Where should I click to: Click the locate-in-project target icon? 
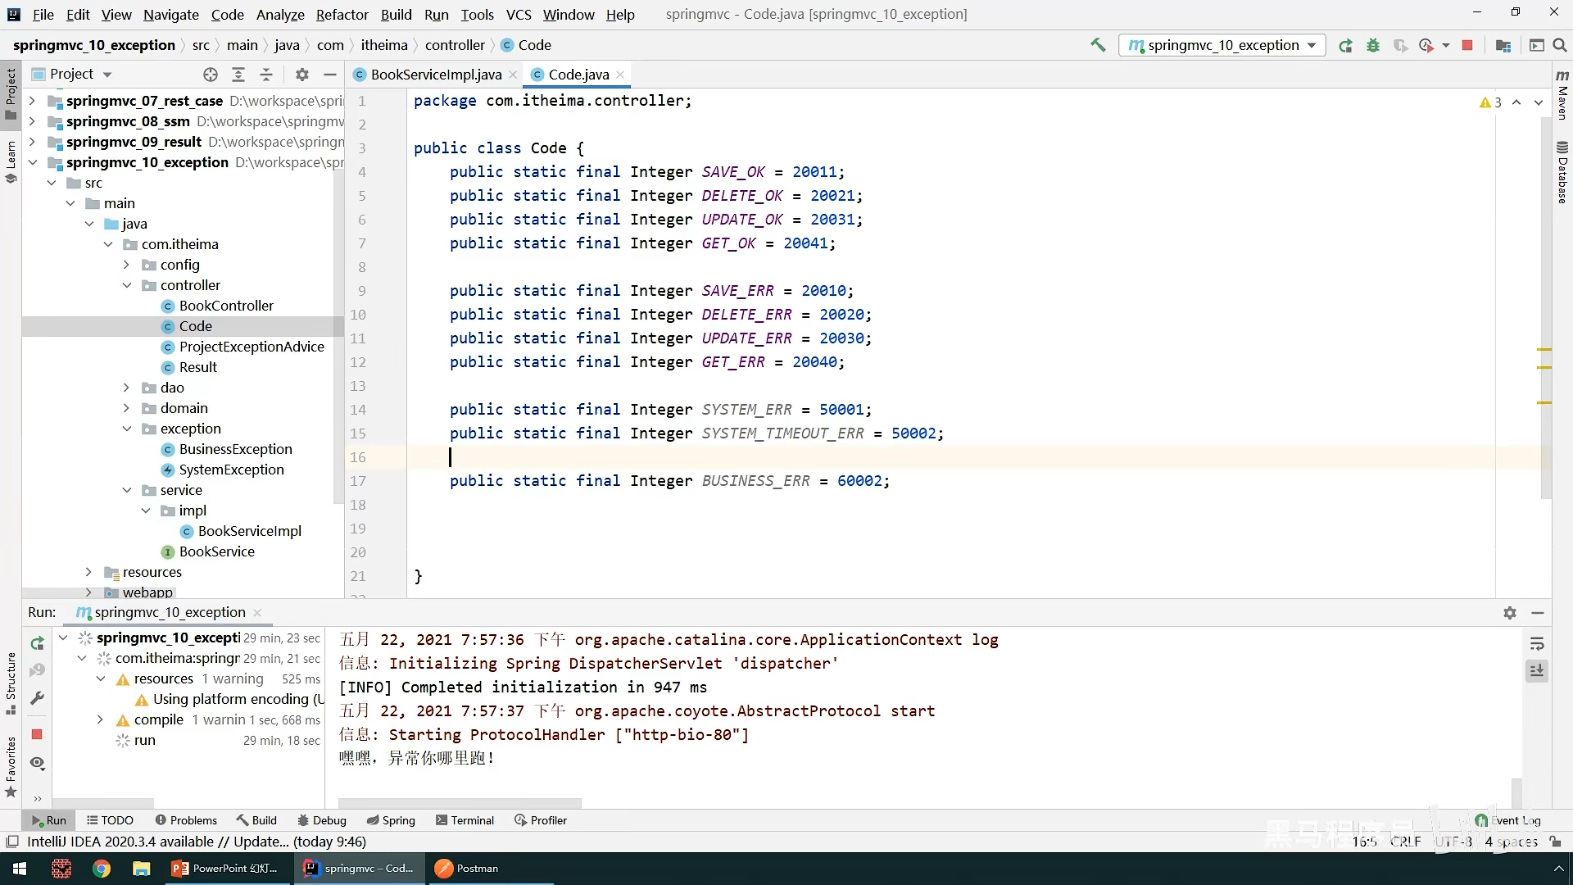pyautogui.click(x=211, y=75)
